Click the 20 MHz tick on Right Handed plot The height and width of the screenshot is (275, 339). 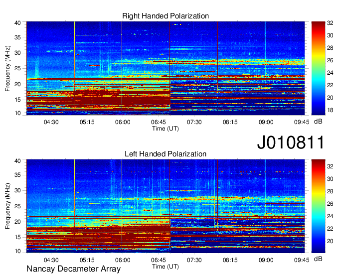tap(17, 84)
